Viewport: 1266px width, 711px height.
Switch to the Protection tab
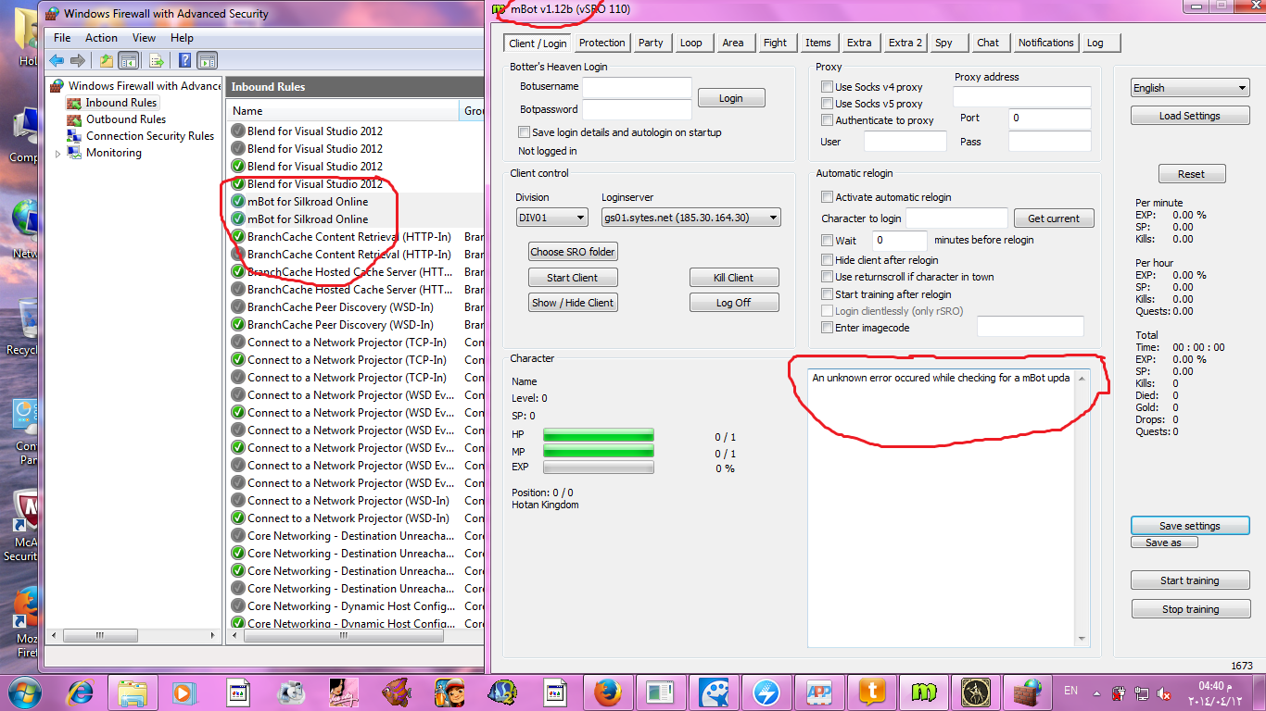pyautogui.click(x=602, y=43)
